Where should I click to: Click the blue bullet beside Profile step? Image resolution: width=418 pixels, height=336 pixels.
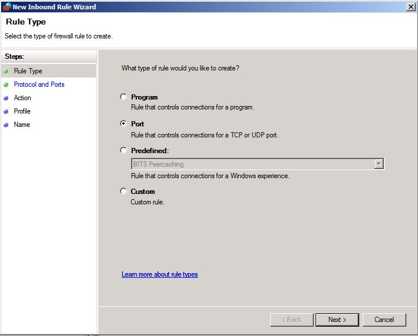pos(6,111)
